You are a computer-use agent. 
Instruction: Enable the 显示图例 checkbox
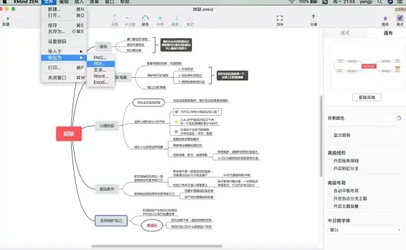click(330, 135)
